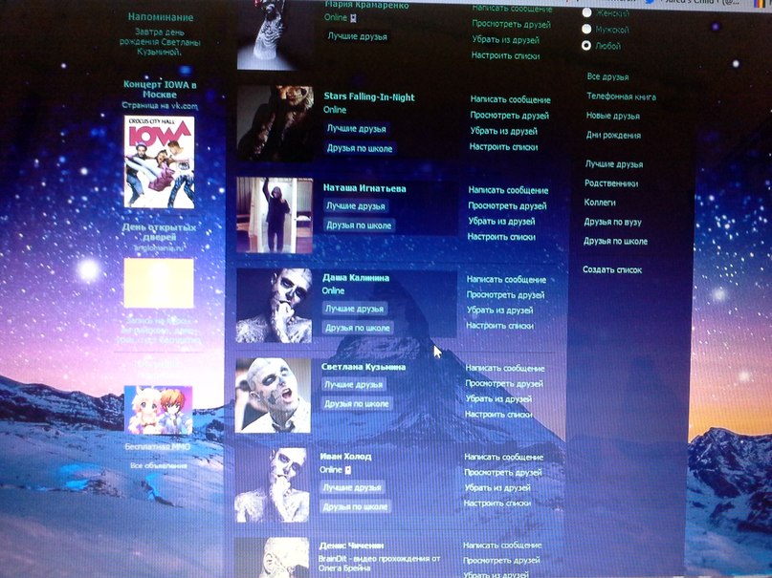Click Убрать из друзей for Даша Калинина
The width and height of the screenshot is (772, 578).
499,310
